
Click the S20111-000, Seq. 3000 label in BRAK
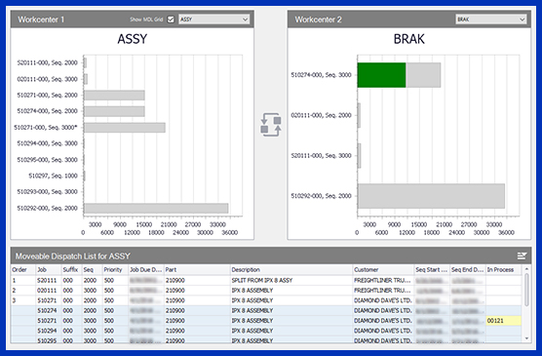coord(321,156)
